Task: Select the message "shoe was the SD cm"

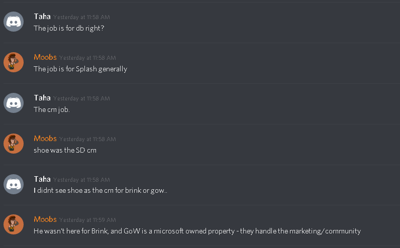Action: pos(65,151)
